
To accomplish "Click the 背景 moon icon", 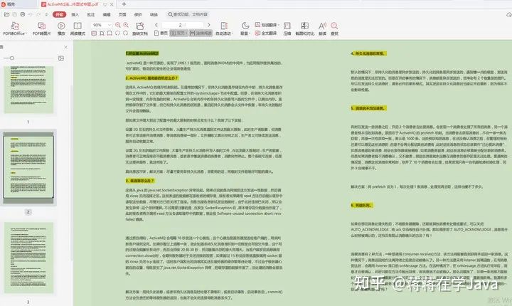I will pos(245,26).
